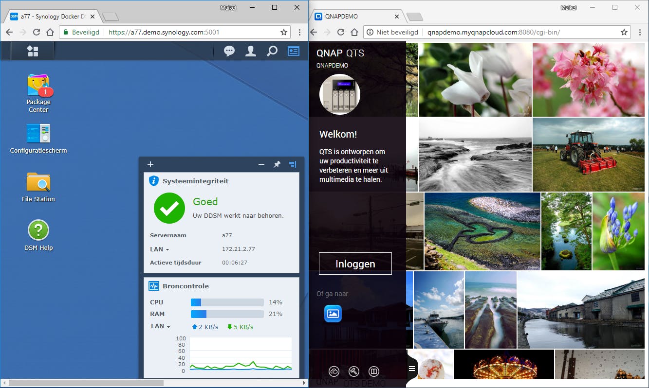Click the home button in QNAPDEMO window
This screenshot has height=388, width=649.
354,32
